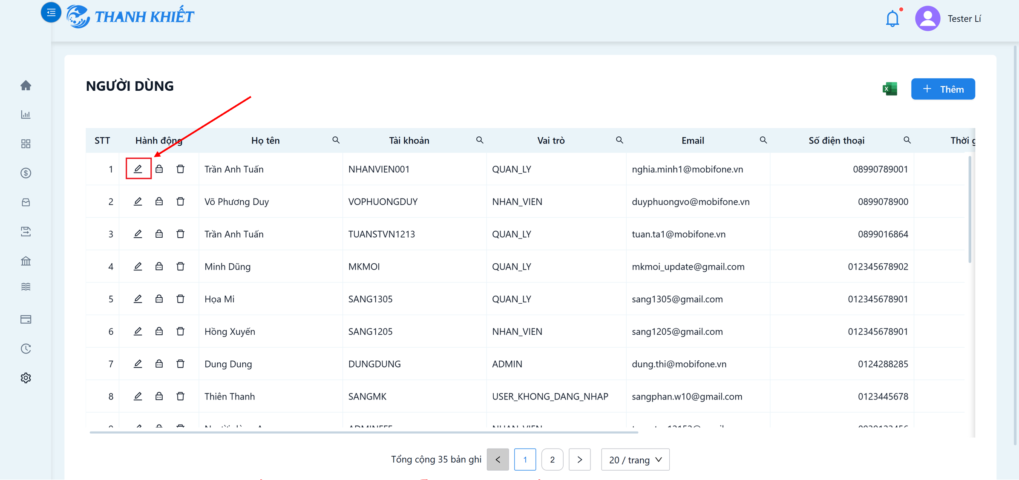
Task: Edit the user NHANVIEN001
Action: coord(138,169)
